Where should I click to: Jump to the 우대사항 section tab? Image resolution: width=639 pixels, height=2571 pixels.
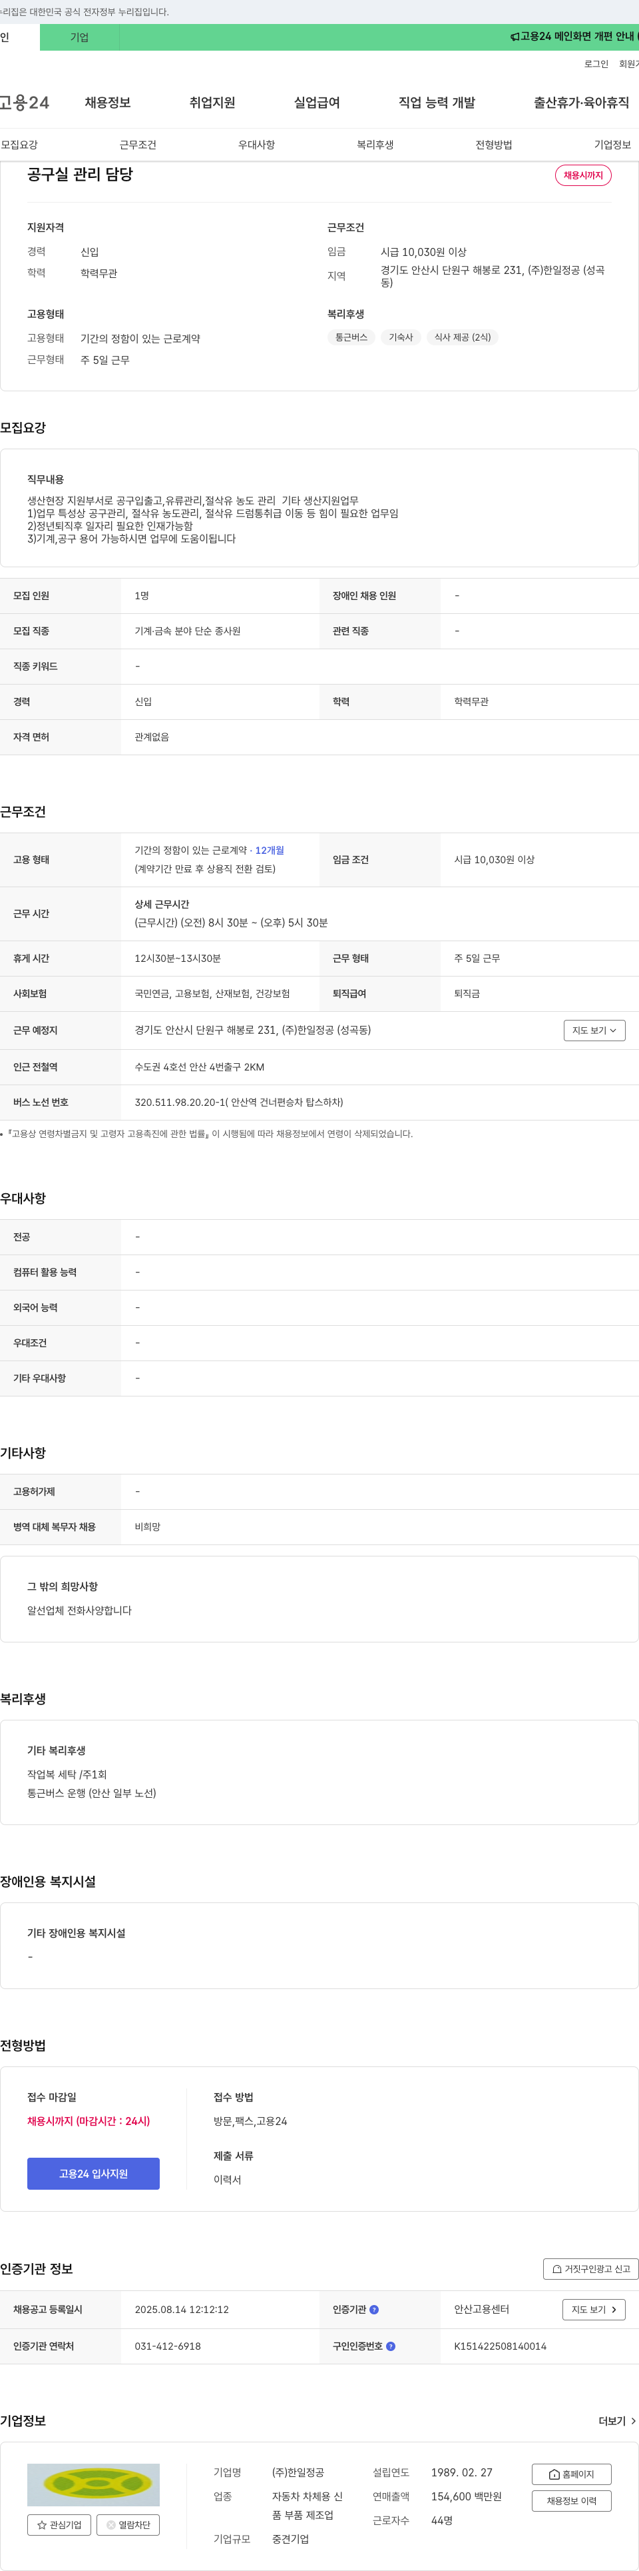coord(256,145)
